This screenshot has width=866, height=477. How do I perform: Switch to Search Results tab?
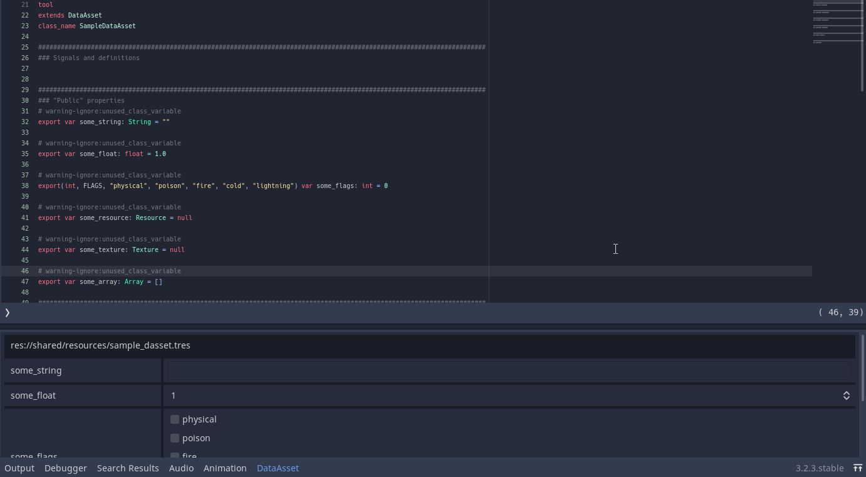click(128, 468)
